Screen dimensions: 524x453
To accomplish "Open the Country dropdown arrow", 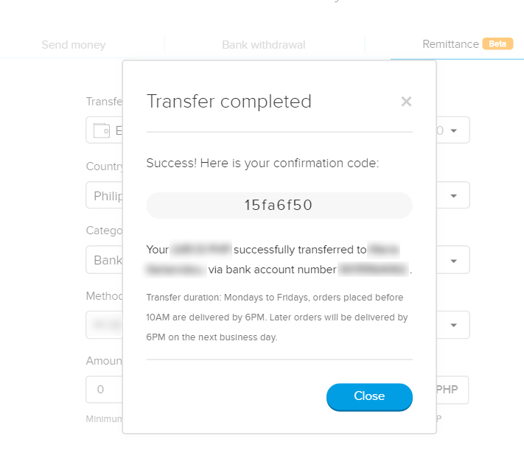I will [453, 196].
